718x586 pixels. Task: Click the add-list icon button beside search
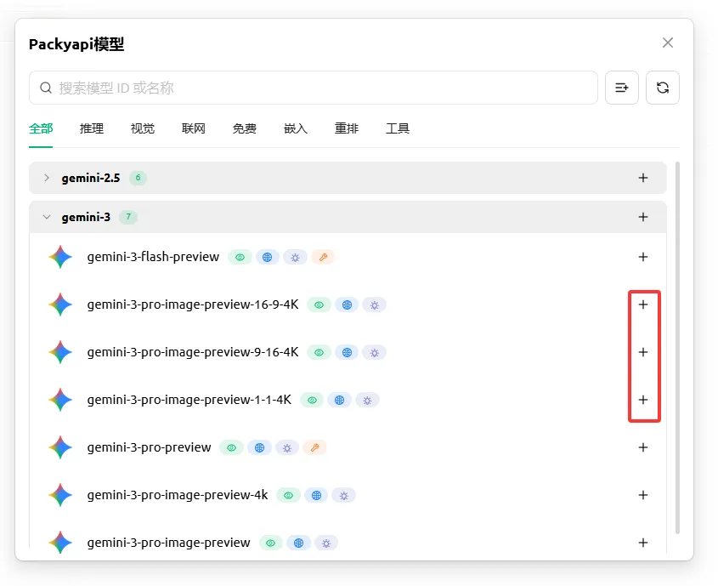point(621,88)
